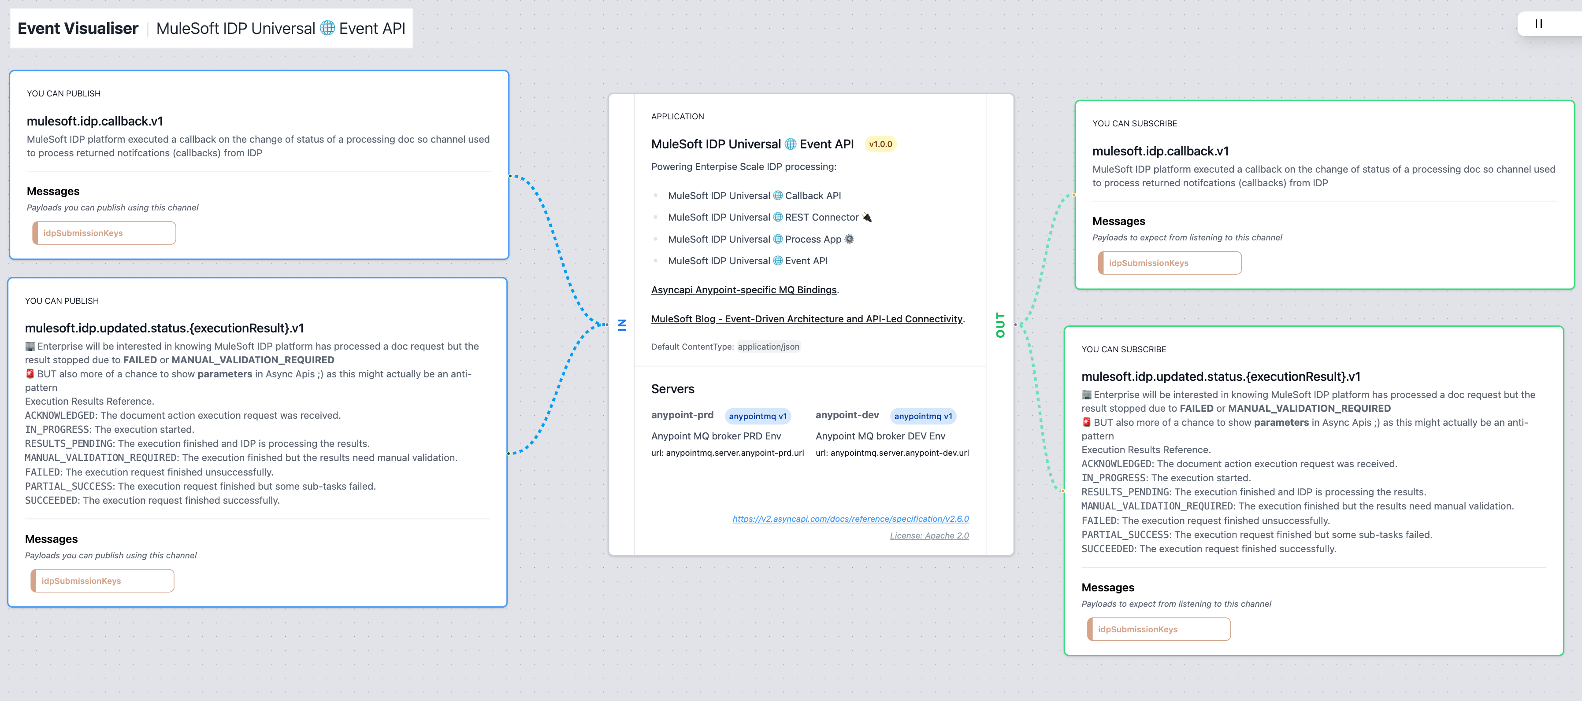Click building emoji in subscribe updated.status card
The image size is (1582, 701).
pyautogui.click(x=1086, y=395)
